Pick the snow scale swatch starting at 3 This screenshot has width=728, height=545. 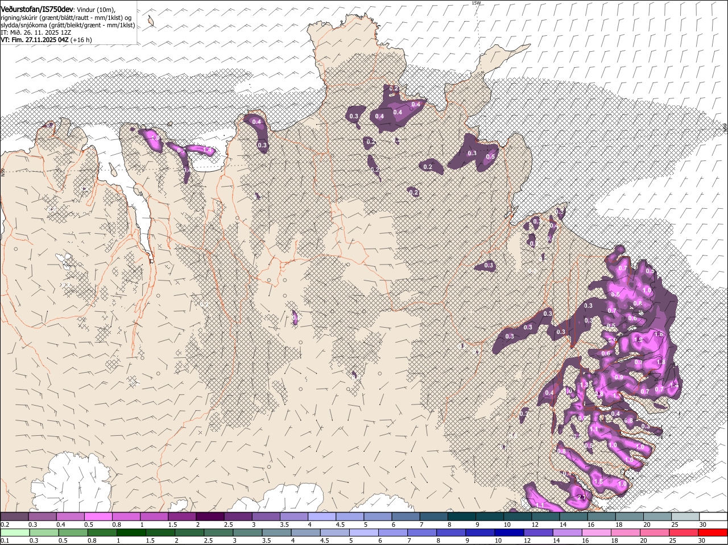266,517
